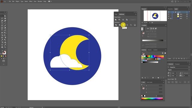
Task: Open the Pathfinder panel options menu
Action: tap(136, 14)
